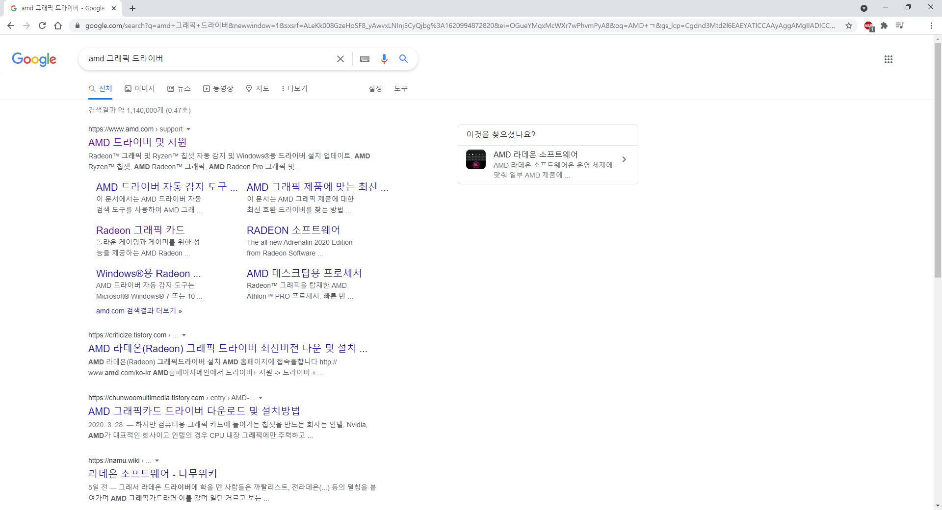Open a new tab with plus button

(132, 8)
